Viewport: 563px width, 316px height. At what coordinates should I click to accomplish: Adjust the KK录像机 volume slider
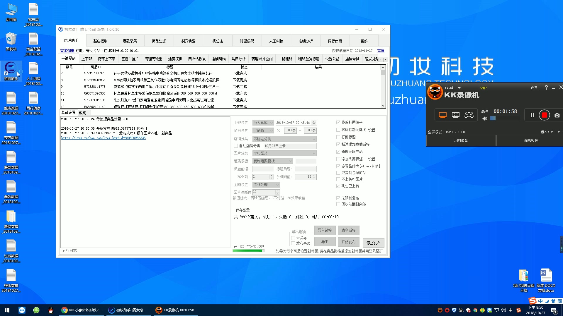tap(505, 118)
